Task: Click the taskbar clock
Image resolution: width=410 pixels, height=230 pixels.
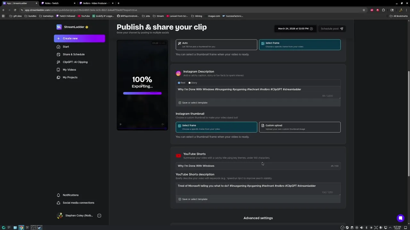Action: (397, 227)
